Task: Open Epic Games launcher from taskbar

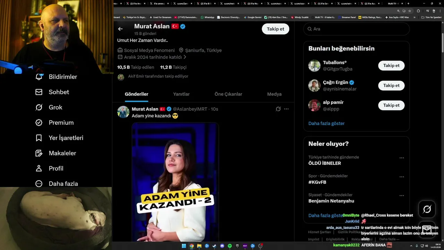Action: (237, 246)
